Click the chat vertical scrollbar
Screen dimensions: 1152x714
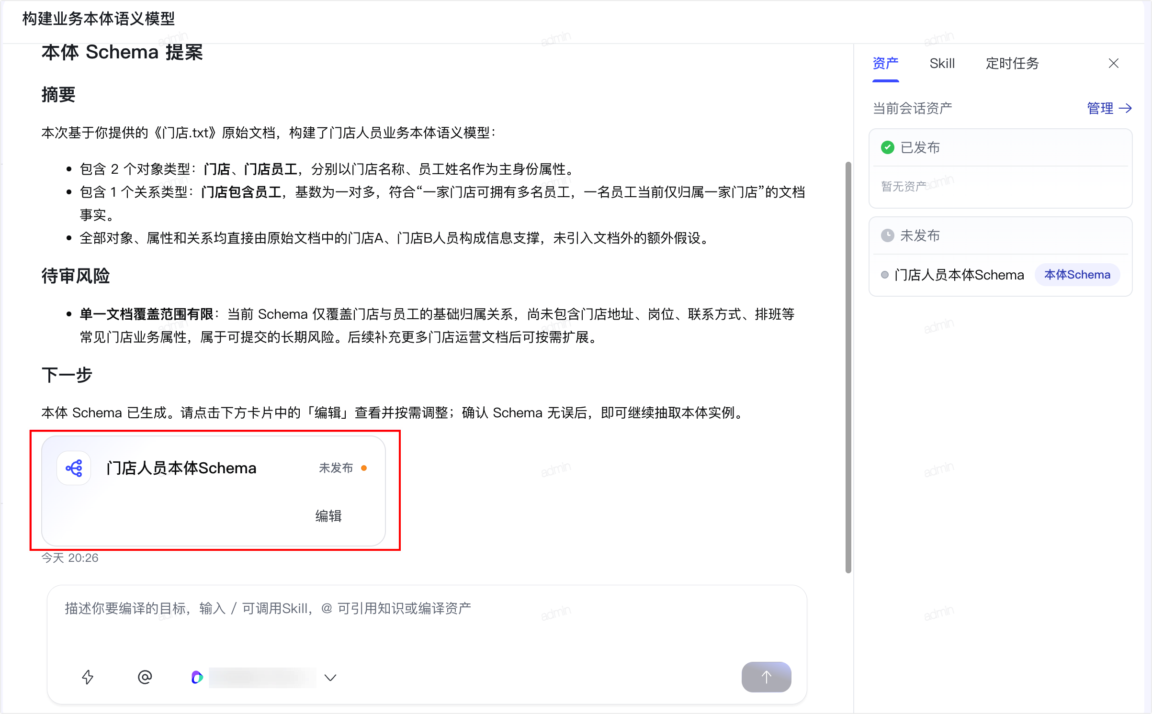coord(848,368)
